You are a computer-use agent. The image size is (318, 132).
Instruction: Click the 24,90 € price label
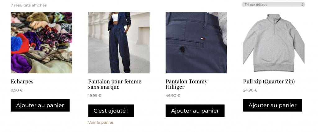pyautogui.click(x=250, y=90)
